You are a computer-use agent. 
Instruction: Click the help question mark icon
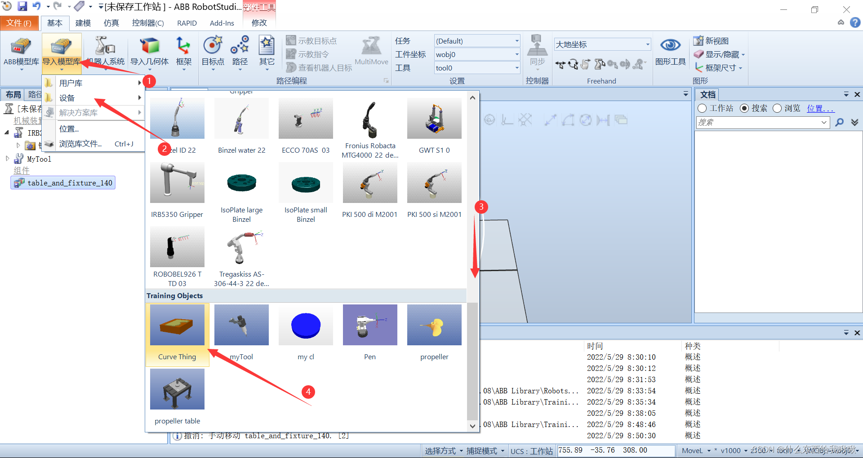click(x=855, y=22)
